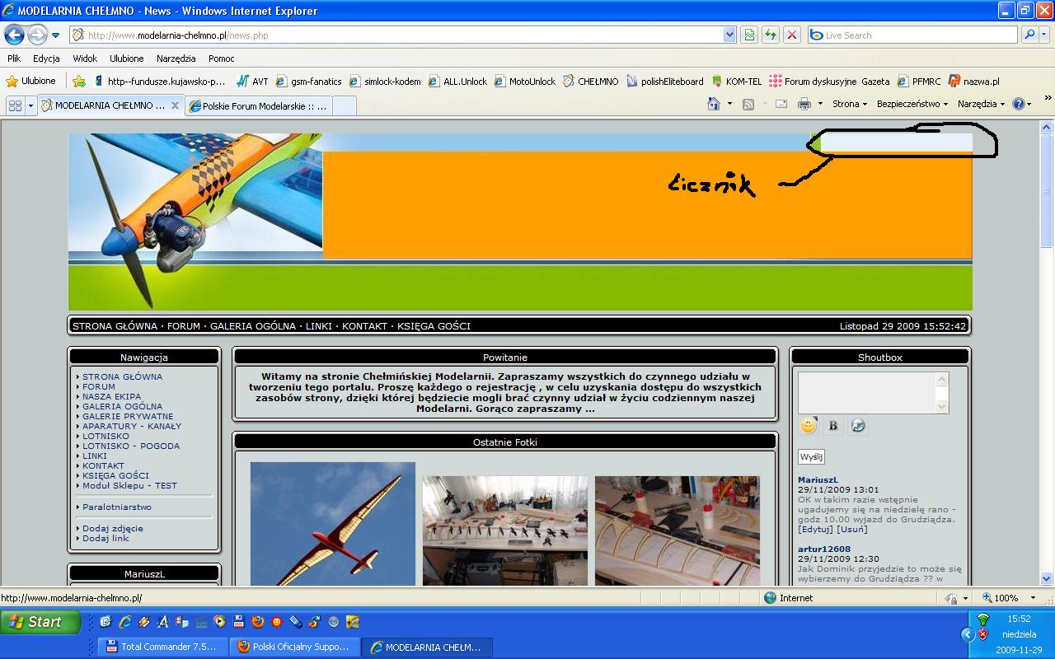Click the Shoutbox message text area

point(867,393)
